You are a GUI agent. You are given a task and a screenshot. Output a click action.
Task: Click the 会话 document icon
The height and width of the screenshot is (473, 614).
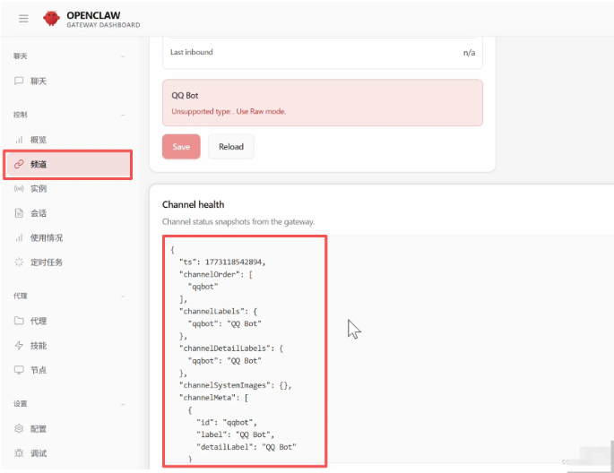(19, 213)
